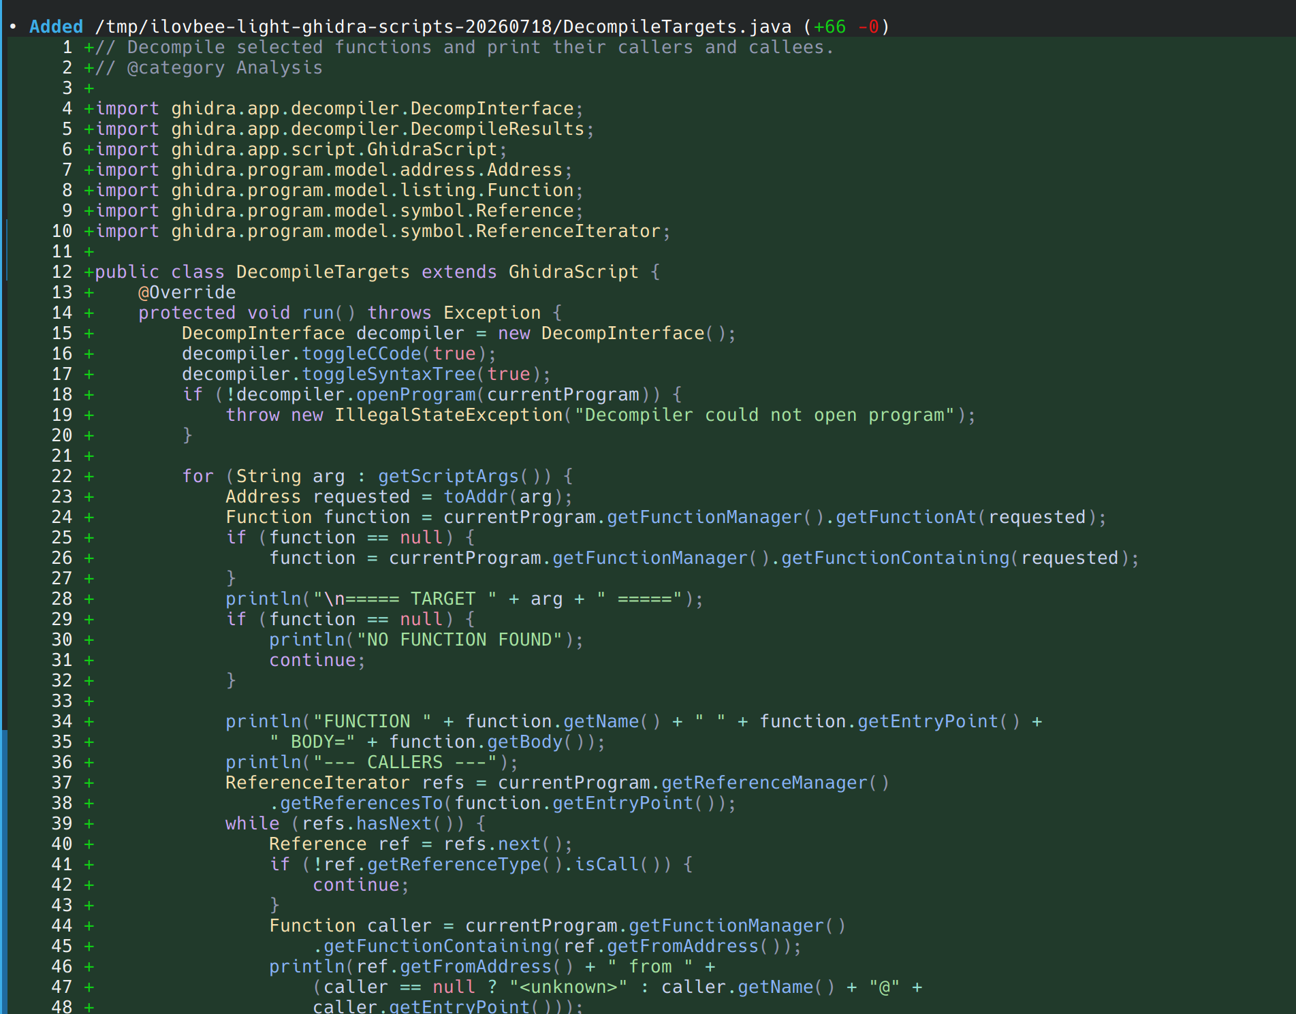The width and height of the screenshot is (1296, 1014).
Task: Click the 'toggleSyntaxTree(true)' call
Action: 421,374
